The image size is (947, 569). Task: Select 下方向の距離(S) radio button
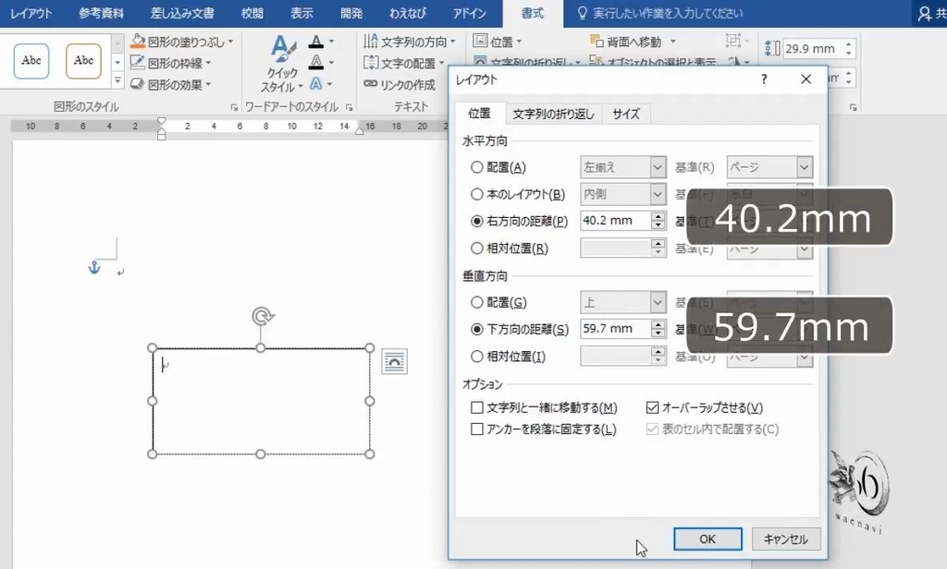tap(477, 329)
